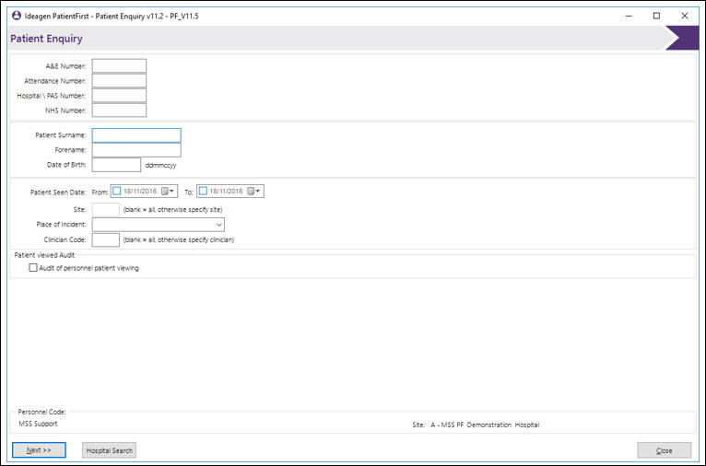Click '(blank = all, otherwise specify site)' hint
The image size is (706, 466).
173,210
